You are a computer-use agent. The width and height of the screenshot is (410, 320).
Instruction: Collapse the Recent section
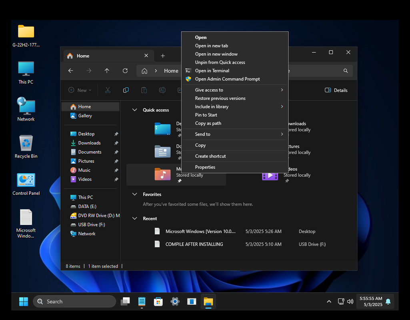coord(135,218)
